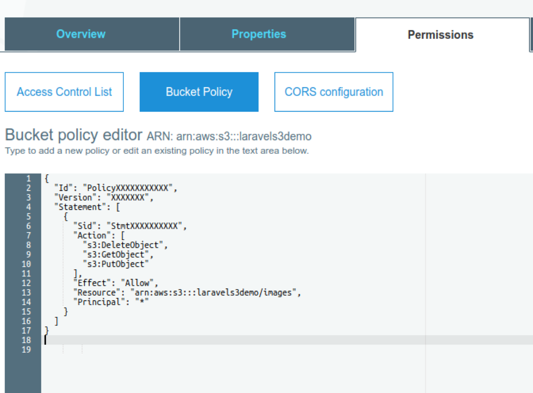This screenshot has width=533, height=393.
Task: Select the Permissions tab
Action: pyautogui.click(x=442, y=35)
